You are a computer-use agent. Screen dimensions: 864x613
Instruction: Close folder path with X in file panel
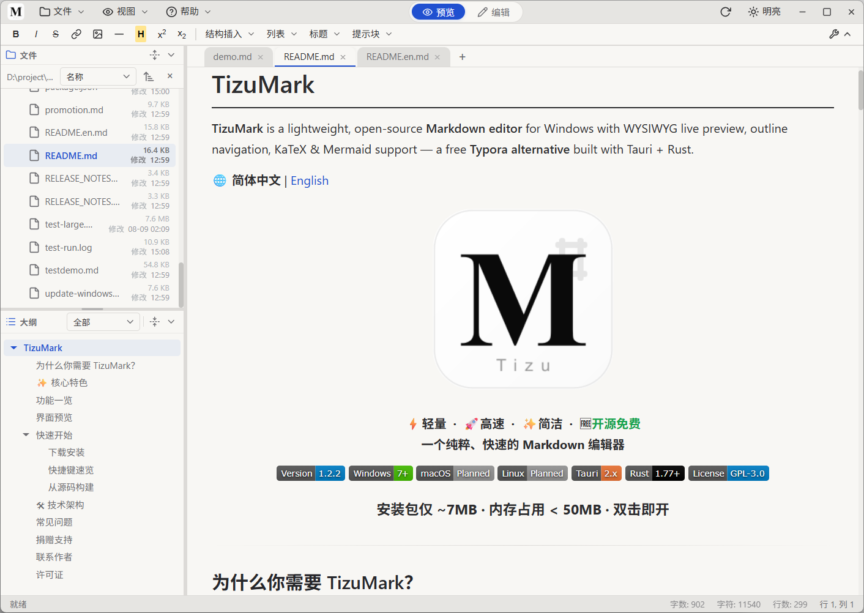(170, 76)
